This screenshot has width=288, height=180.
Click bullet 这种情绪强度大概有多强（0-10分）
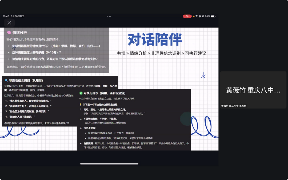[x=37, y=52]
